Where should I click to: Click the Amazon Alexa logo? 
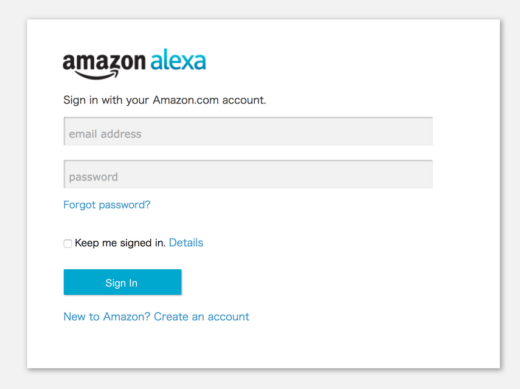click(x=134, y=64)
